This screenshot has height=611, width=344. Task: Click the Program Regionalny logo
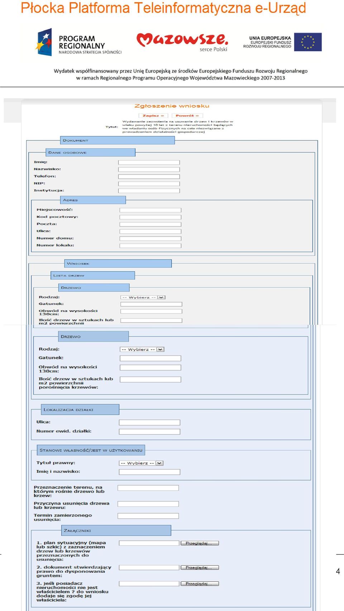click(x=78, y=42)
